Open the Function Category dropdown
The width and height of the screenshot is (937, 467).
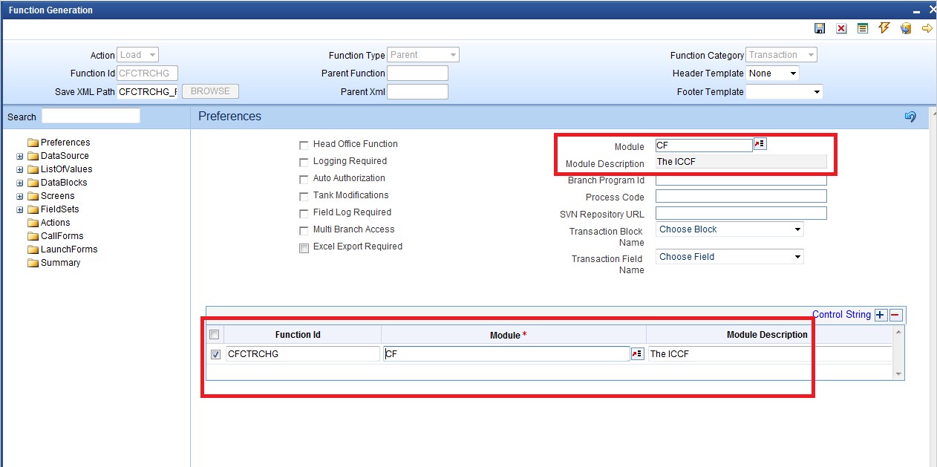[781, 55]
